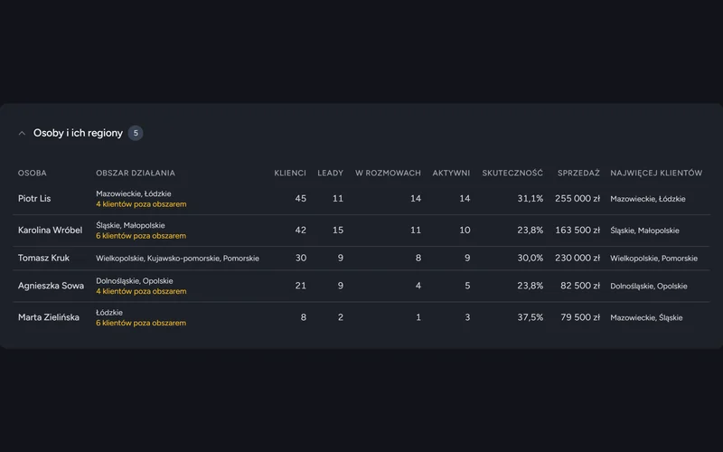
Task: Collapse the Osoby i ich regiony section
Action: (x=22, y=133)
